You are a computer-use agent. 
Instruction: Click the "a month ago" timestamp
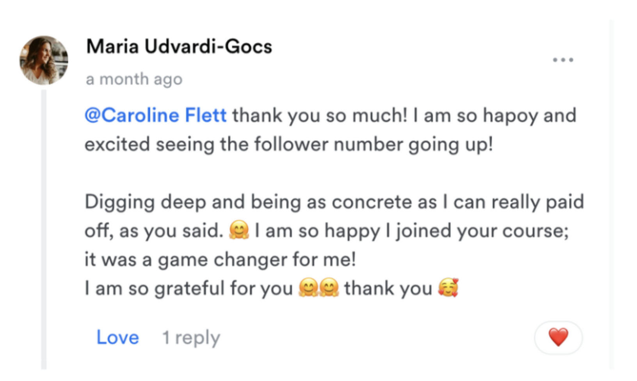tap(134, 79)
